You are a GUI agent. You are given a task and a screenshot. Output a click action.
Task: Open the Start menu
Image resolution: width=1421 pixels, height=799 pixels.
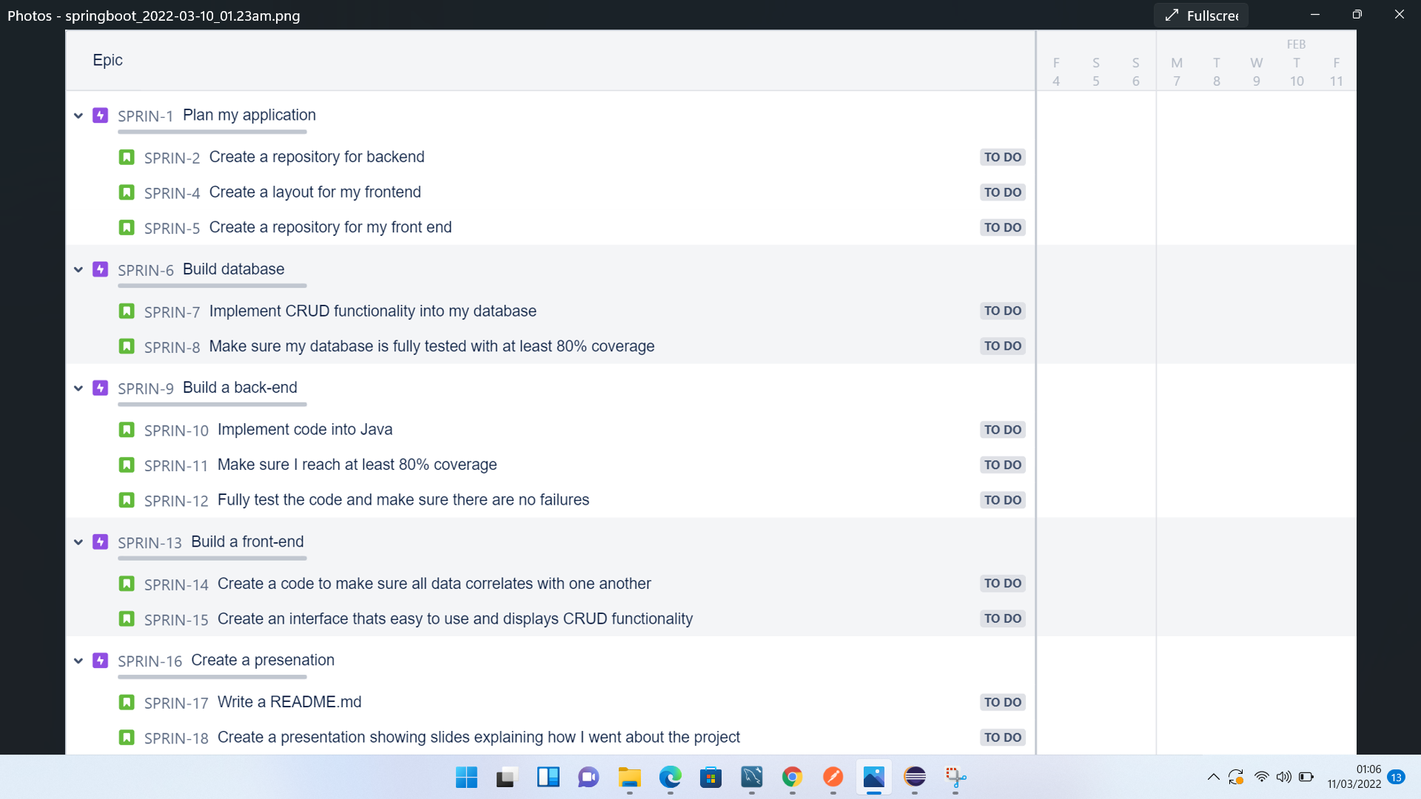(466, 778)
